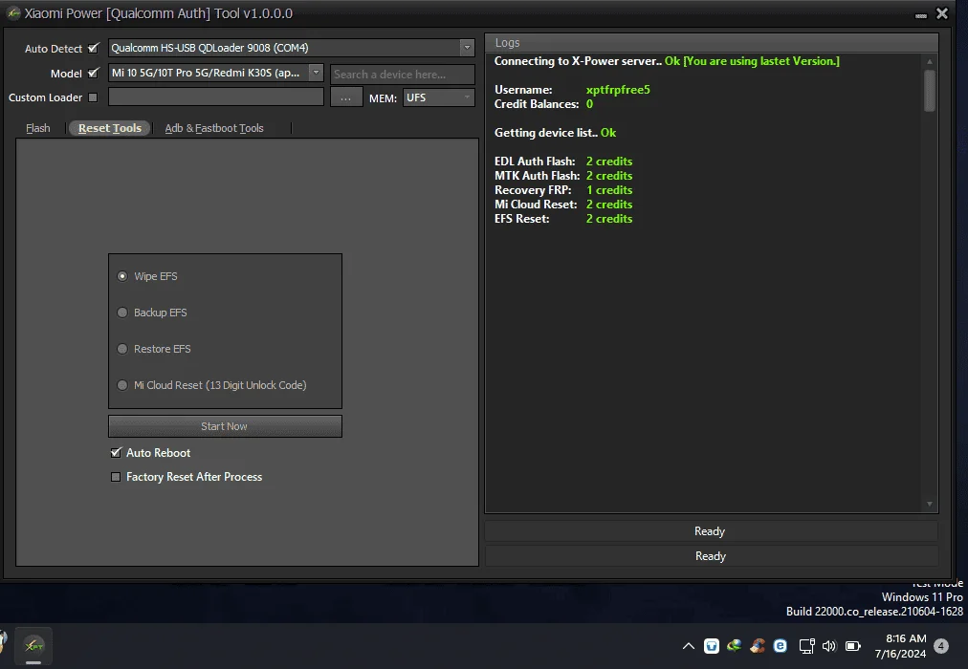Select the Restore EFS radio option
Image resolution: width=968 pixels, height=669 pixels.
[x=122, y=349]
